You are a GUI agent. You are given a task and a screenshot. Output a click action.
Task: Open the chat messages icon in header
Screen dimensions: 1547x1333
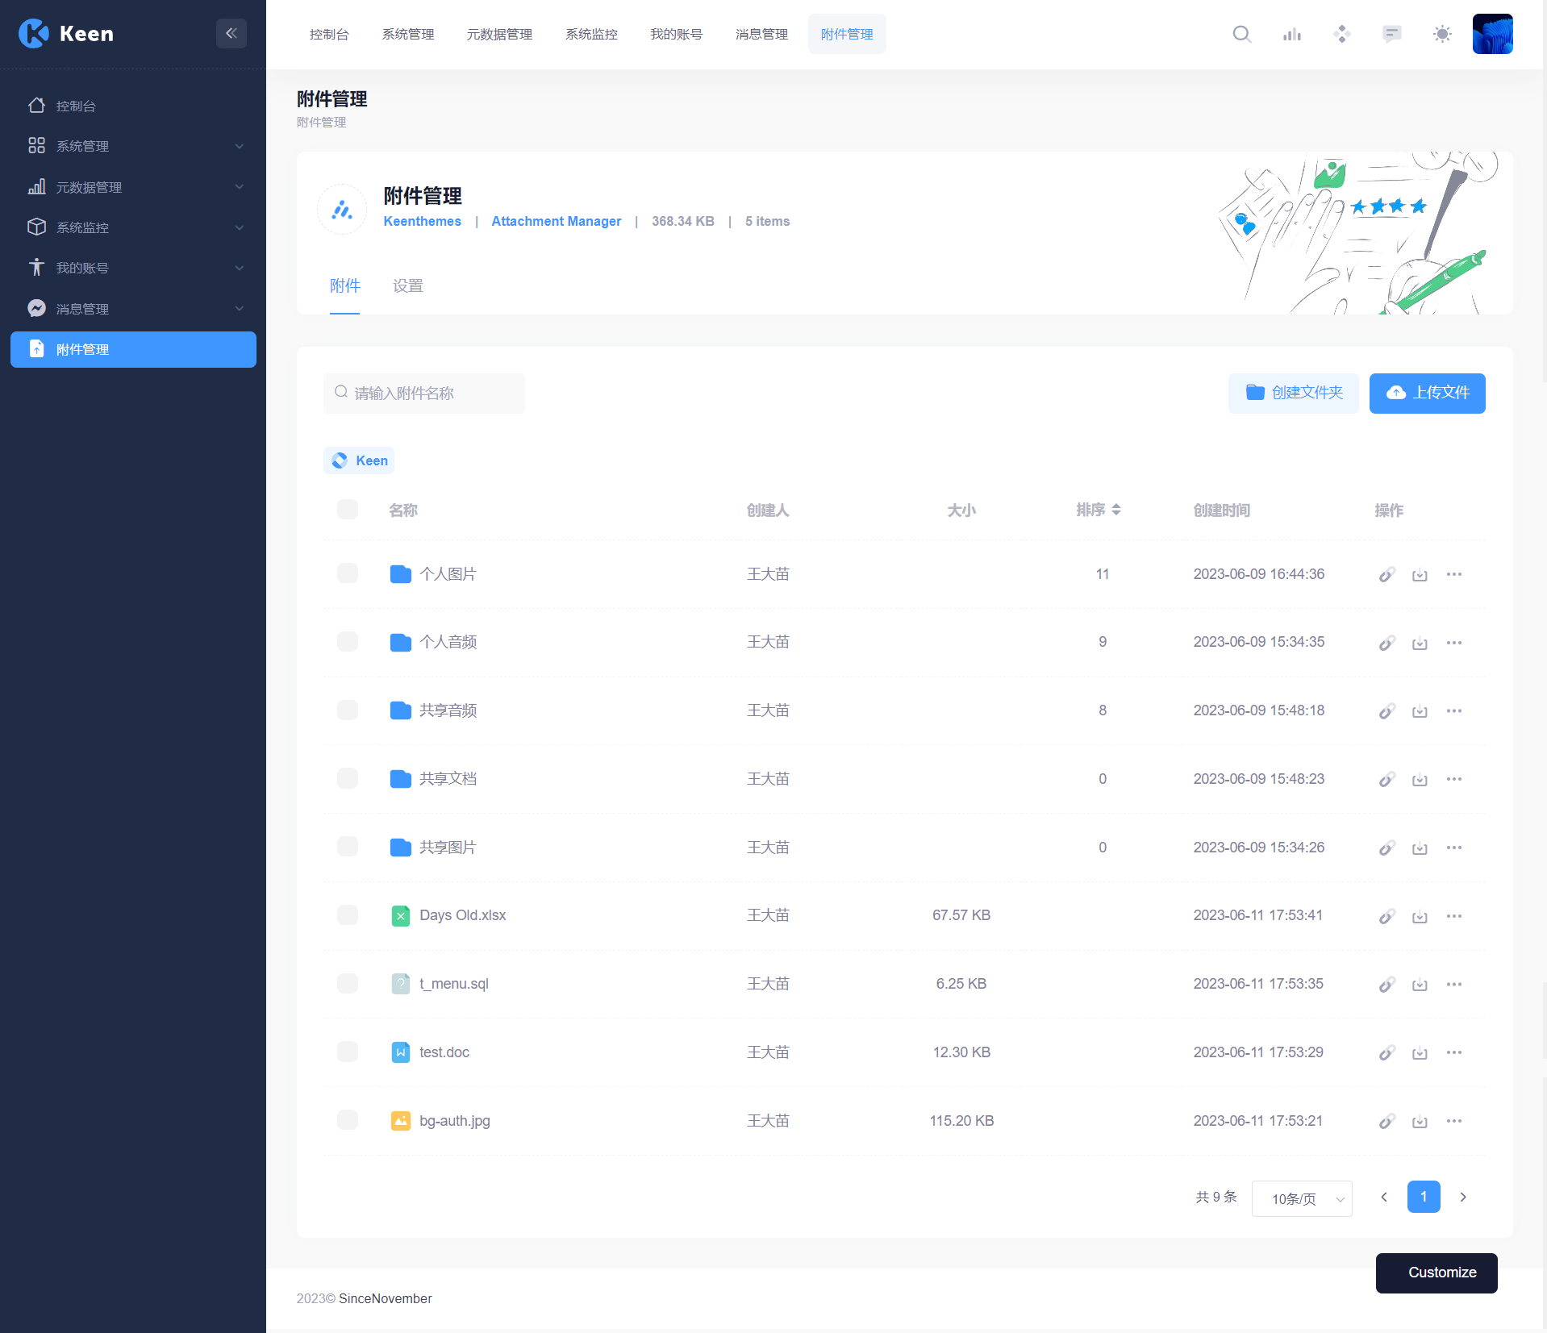point(1391,34)
